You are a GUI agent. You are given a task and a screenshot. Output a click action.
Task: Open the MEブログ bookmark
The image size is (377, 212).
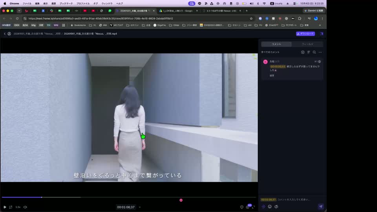116,25
